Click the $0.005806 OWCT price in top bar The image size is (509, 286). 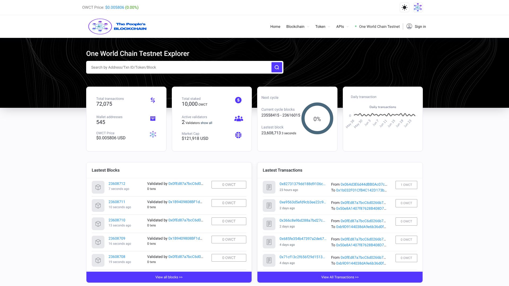tap(115, 7)
